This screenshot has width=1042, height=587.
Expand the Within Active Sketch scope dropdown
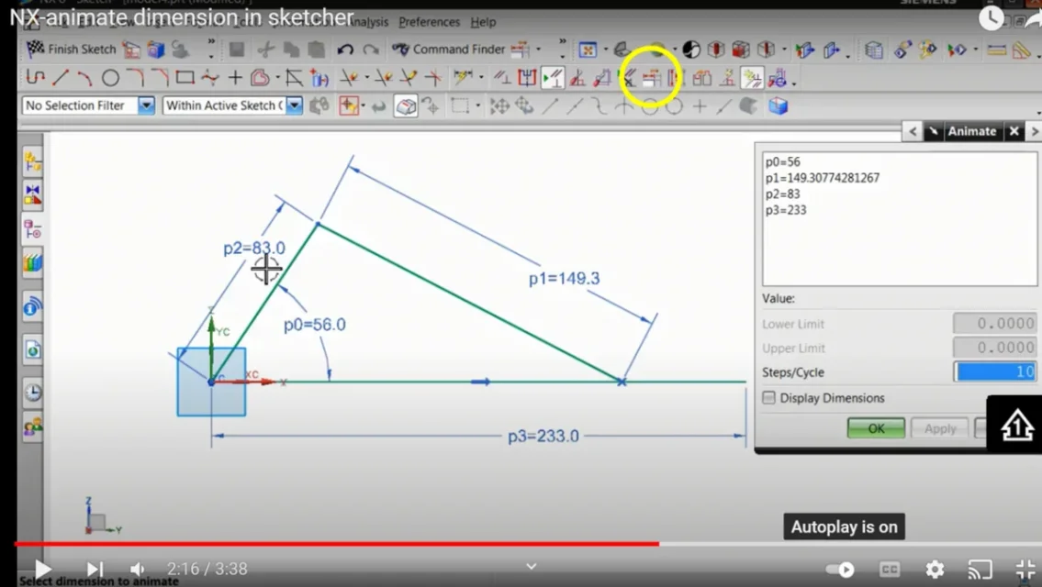[294, 105]
